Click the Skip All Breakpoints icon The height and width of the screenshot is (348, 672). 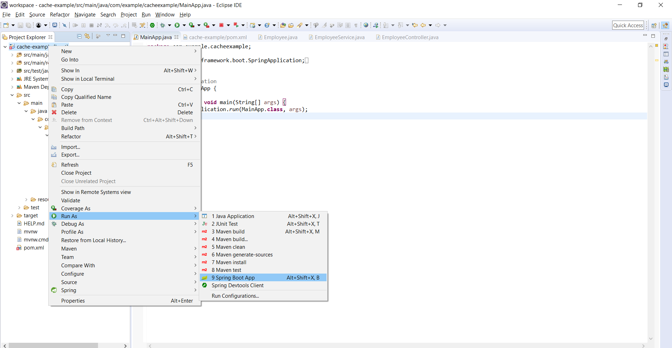(64, 25)
